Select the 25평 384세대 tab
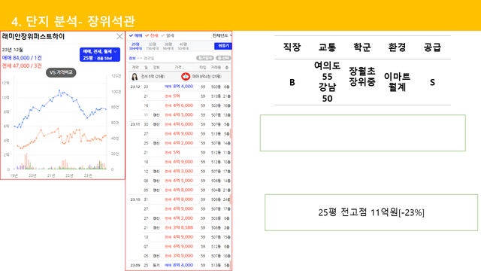Image resolution: width=481 pixels, height=271 pixels. click(135, 47)
